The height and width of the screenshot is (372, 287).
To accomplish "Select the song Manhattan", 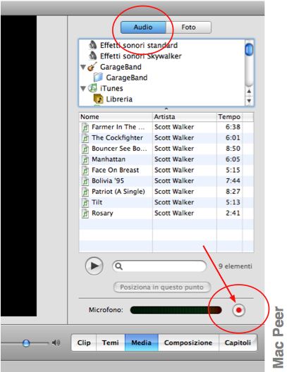I will point(109,159).
